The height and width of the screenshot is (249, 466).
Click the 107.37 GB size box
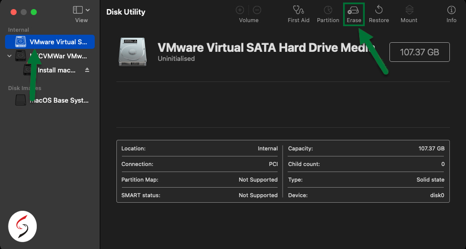pyautogui.click(x=419, y=52)
